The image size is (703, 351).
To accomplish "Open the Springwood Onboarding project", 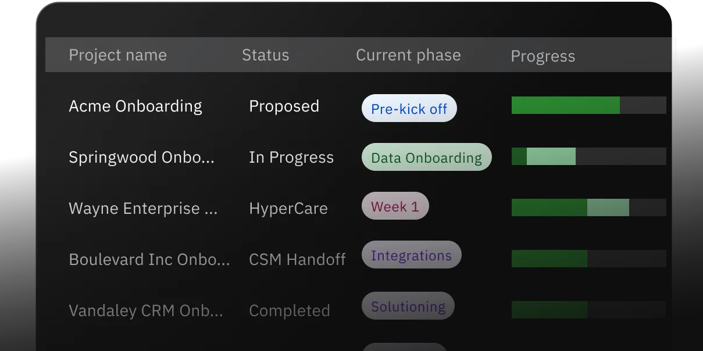I will [142, 157].
